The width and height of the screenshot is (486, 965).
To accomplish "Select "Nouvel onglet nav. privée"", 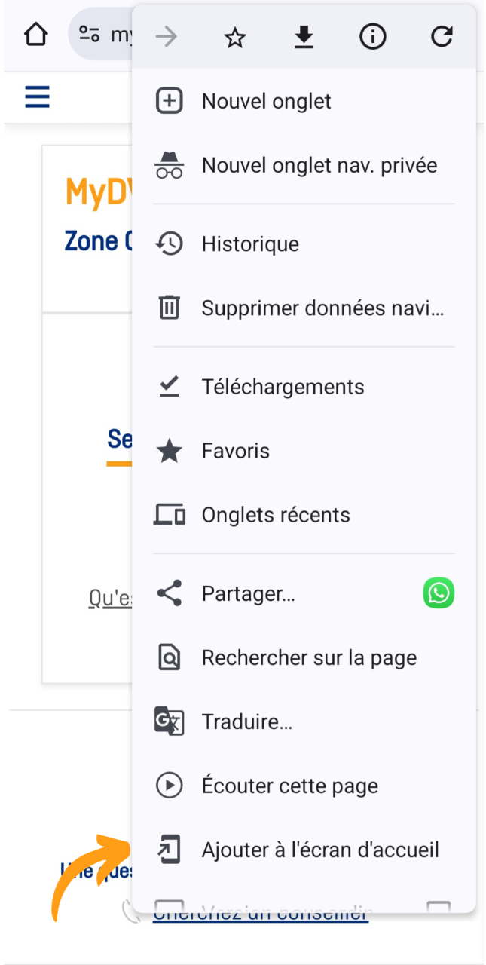I will tap(319, 165).
